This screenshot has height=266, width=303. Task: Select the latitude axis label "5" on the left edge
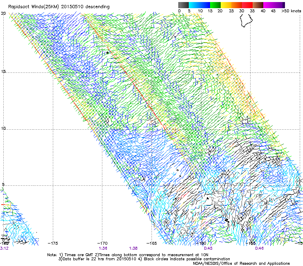3,185
